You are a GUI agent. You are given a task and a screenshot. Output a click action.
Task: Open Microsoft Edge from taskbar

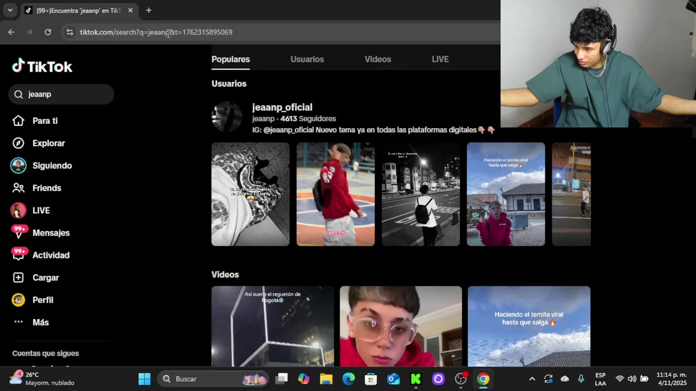click(349, 379)
